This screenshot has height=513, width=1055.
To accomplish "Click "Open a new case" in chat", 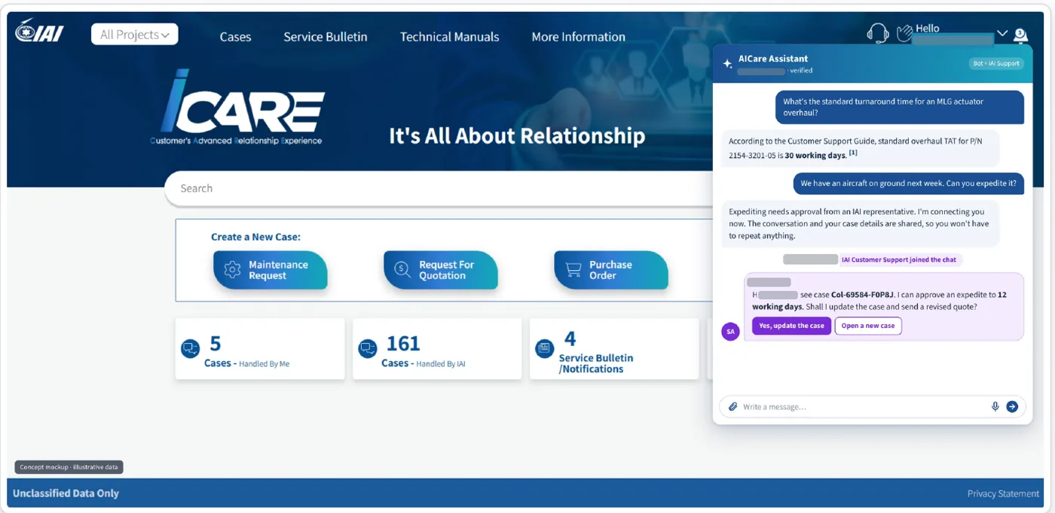I will tap(868, 326).
